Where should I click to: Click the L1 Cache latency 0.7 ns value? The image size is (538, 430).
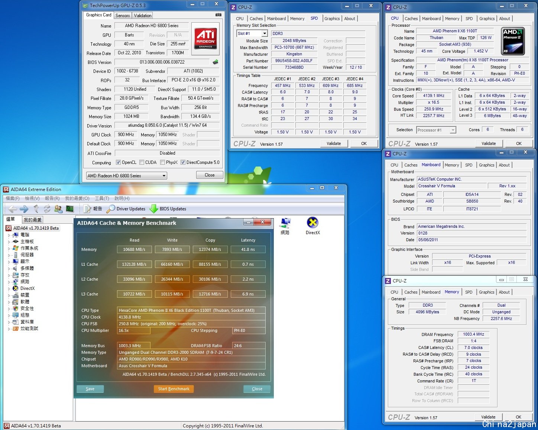[x=248, y=264]
